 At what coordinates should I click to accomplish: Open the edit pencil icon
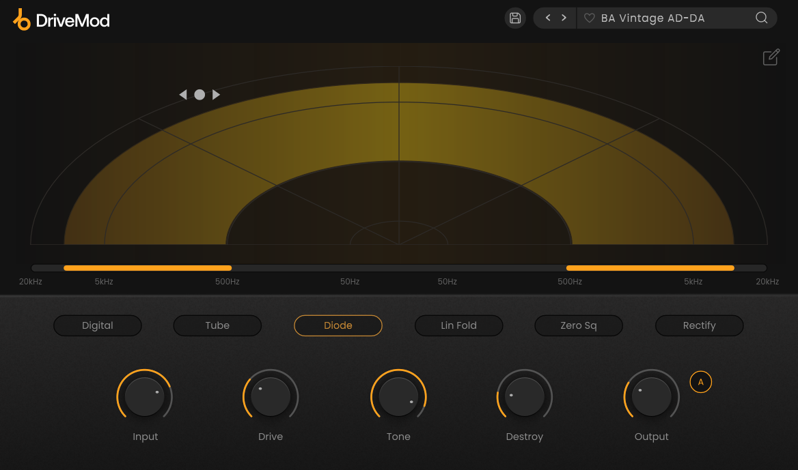point(771,57)
